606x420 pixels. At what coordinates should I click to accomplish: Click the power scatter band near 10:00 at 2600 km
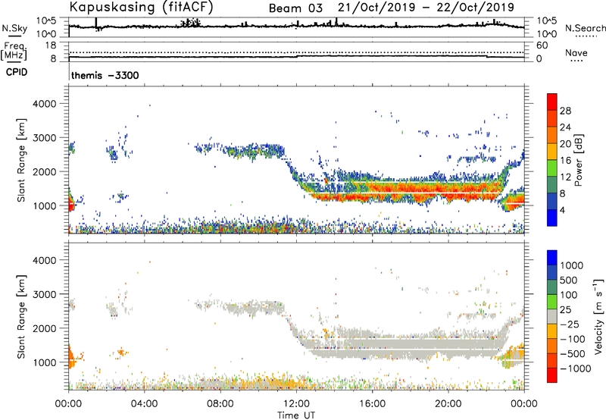(255, 151)
